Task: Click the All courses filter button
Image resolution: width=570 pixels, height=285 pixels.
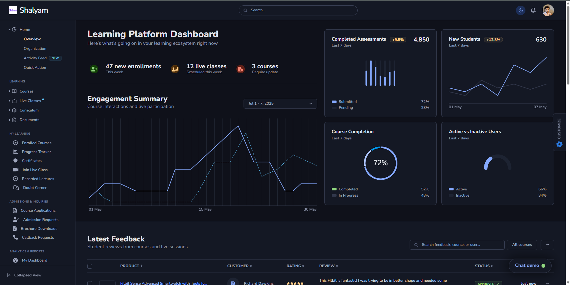Action: pos(522,245)
